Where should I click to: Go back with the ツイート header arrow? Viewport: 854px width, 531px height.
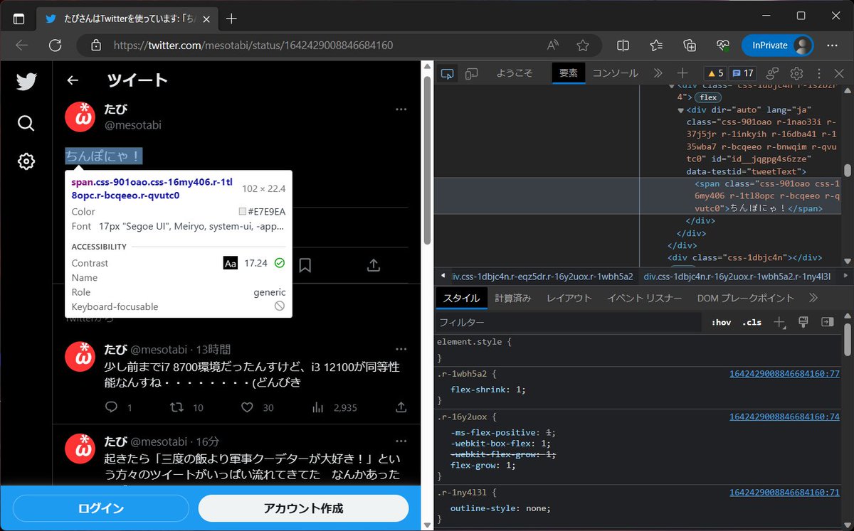click(x=73, y=80)
